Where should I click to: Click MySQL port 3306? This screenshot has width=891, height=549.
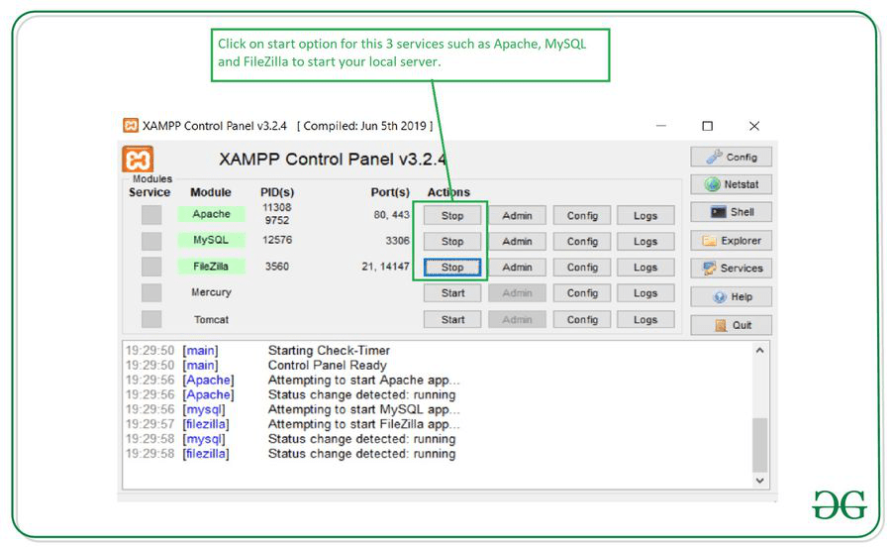(397, 241)
